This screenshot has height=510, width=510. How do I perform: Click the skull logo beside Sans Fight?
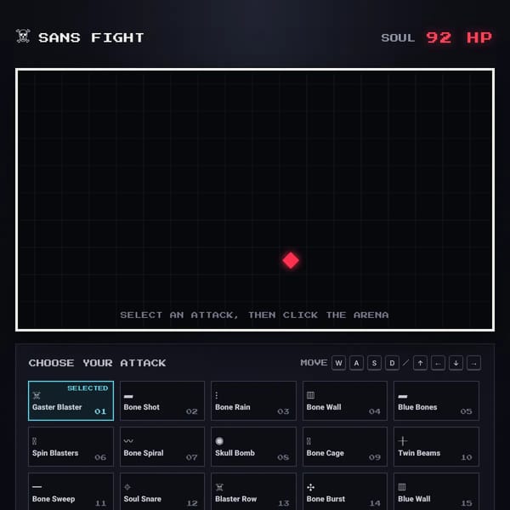[x=23, y=36]
